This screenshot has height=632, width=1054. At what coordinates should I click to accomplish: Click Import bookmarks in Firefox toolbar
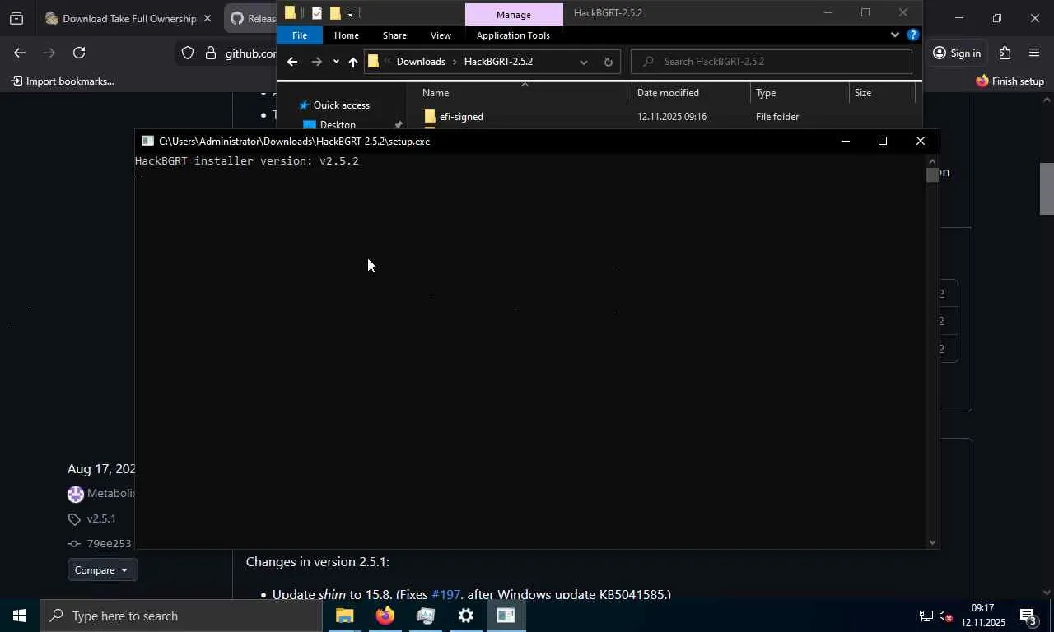[x=63, y=81]
